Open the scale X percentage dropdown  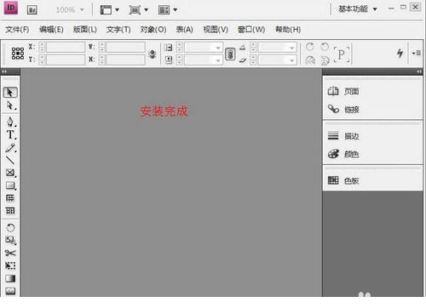(x=218, y=48)
